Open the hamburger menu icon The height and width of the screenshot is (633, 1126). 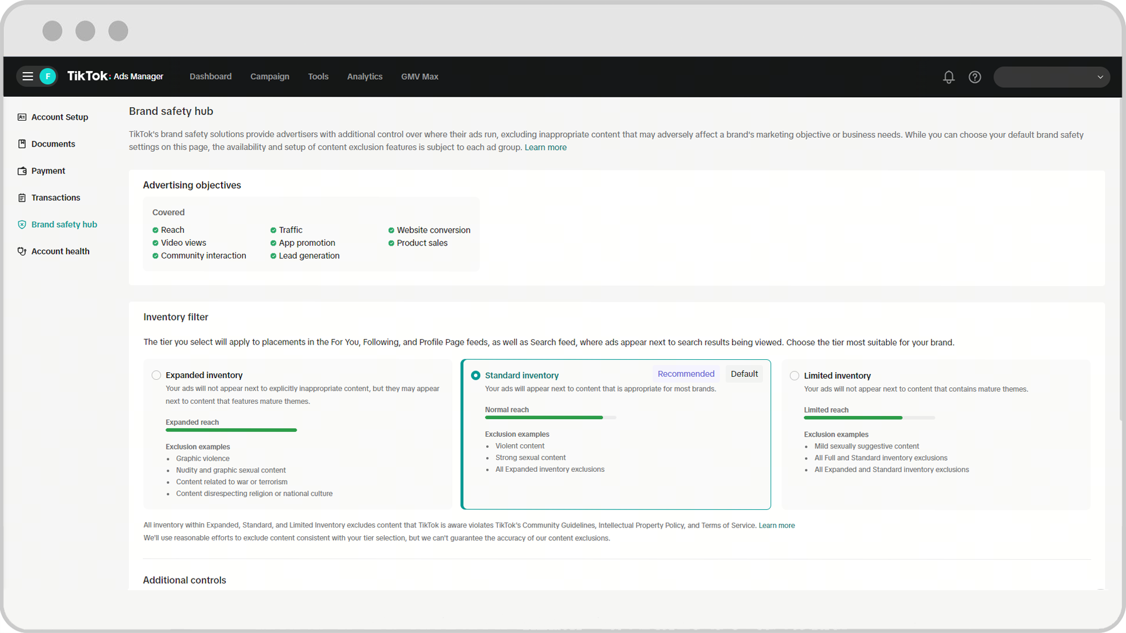(x=28, y=76)
